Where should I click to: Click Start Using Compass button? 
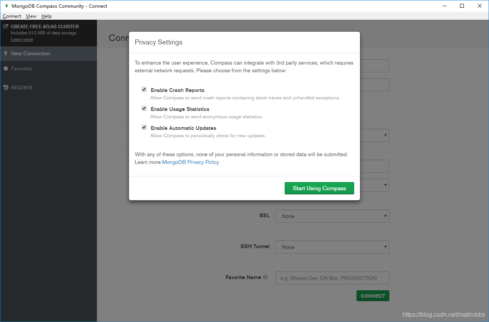coord(319,188)
